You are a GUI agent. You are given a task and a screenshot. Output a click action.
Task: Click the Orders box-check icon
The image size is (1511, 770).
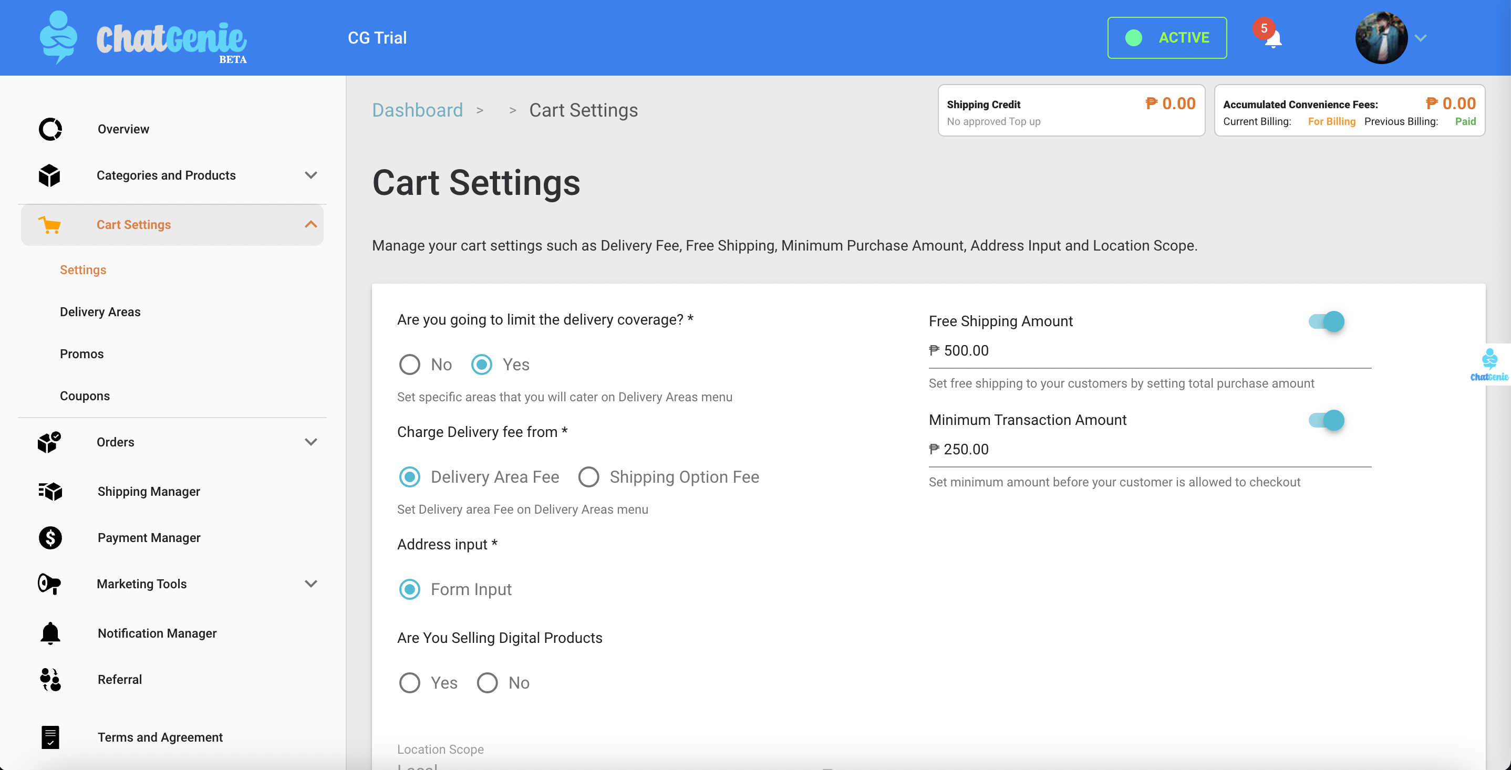(x=49, y=442)
